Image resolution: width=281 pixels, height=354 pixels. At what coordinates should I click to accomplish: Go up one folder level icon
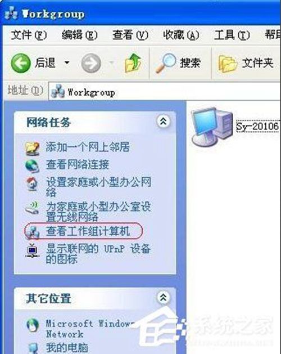(x=133, y=63)
